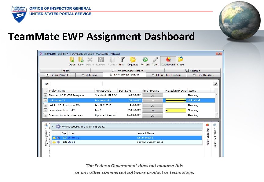Viewport: 264px width, 182px height.
Task: Click gear icon on the Summary row
Action: click(x=58, y=138)
